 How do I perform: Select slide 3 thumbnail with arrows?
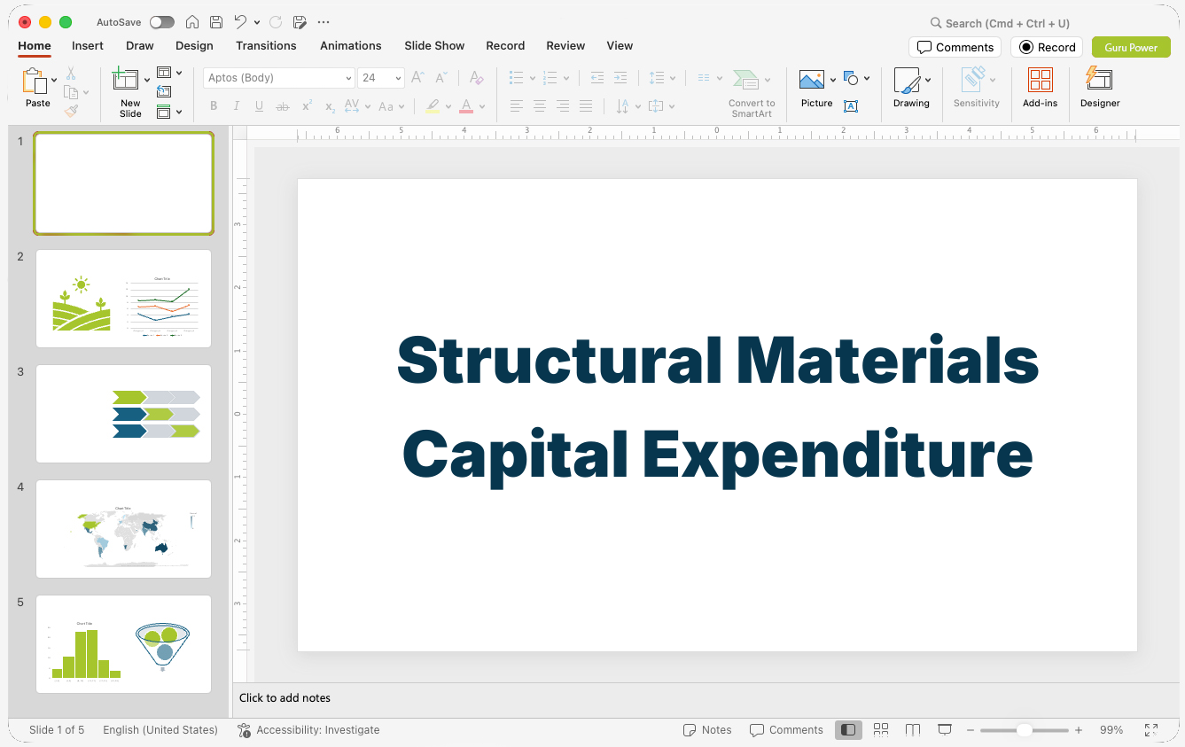pyautogui.click(x=124, y=414)
